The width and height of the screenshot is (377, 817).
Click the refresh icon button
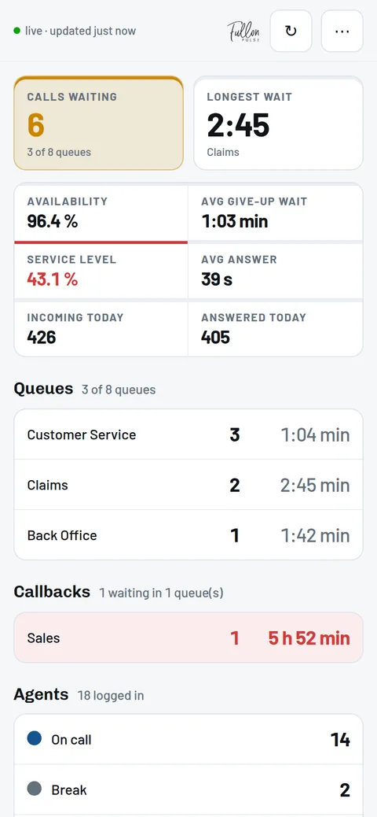tap(291, 31)
